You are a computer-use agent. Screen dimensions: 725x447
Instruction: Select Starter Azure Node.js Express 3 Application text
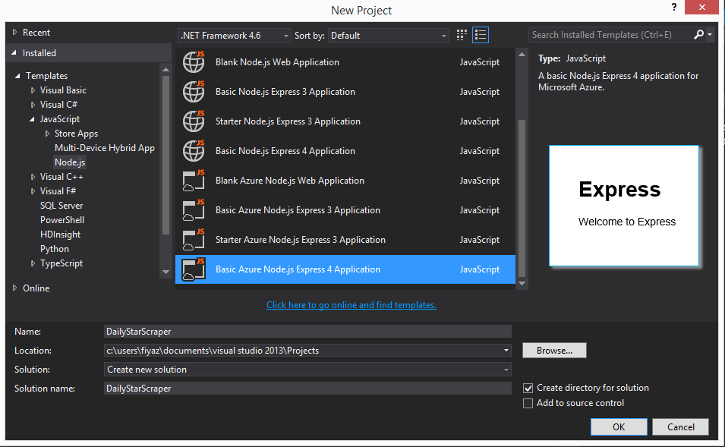point(301,240)
